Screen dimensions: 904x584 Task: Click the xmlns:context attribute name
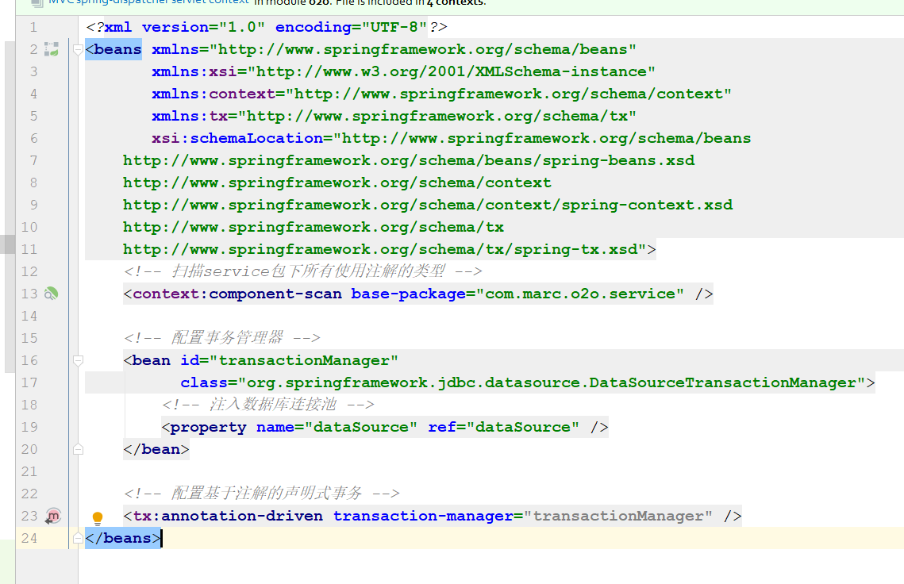(x=213, y=94)
